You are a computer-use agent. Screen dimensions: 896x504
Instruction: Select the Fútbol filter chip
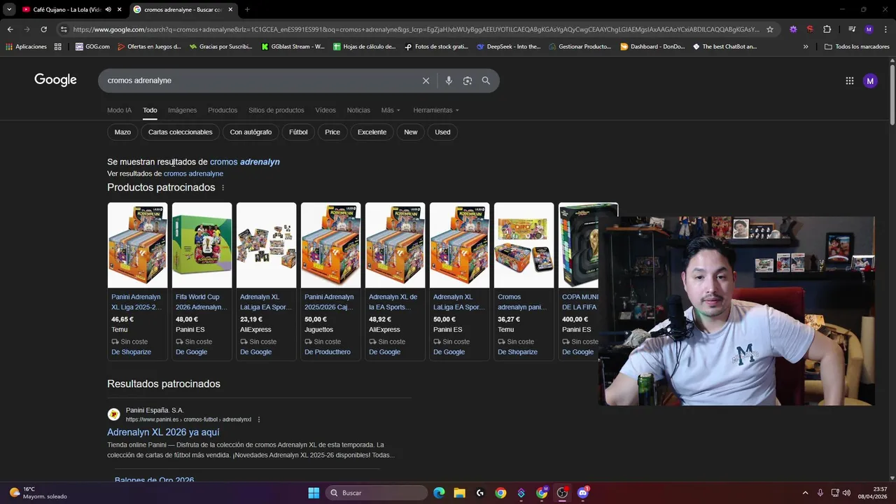tap(298, 132)
